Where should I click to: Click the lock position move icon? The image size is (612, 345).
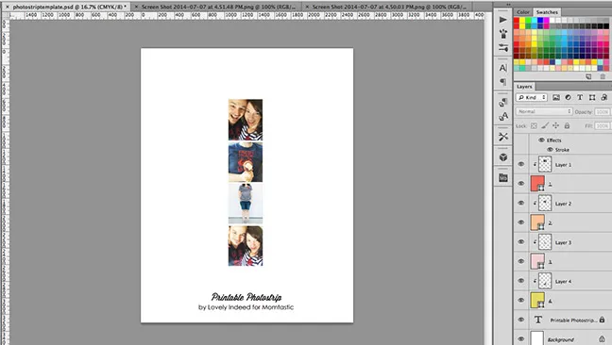pos(555,125)
